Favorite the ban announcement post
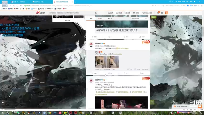 94,37
